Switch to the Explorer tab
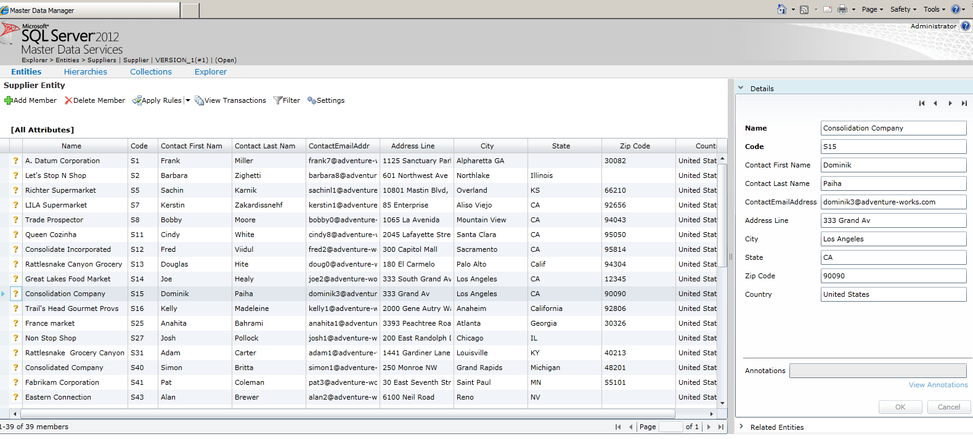The image size is (973, 439). point(211,72)
